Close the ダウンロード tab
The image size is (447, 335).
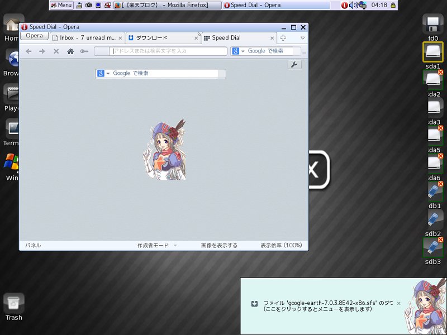click(196, 38)
